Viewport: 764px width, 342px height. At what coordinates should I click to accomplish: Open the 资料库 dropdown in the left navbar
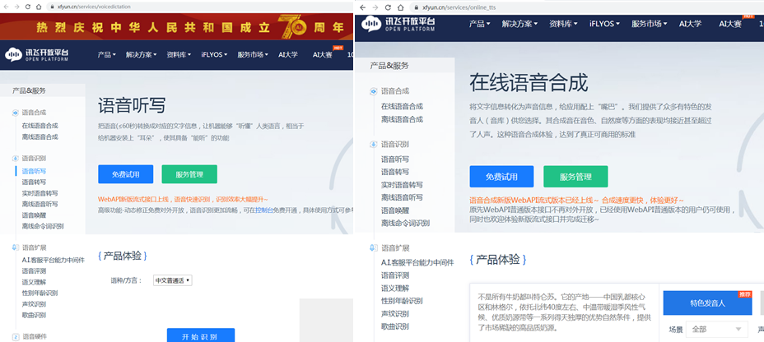pos(179,55)
